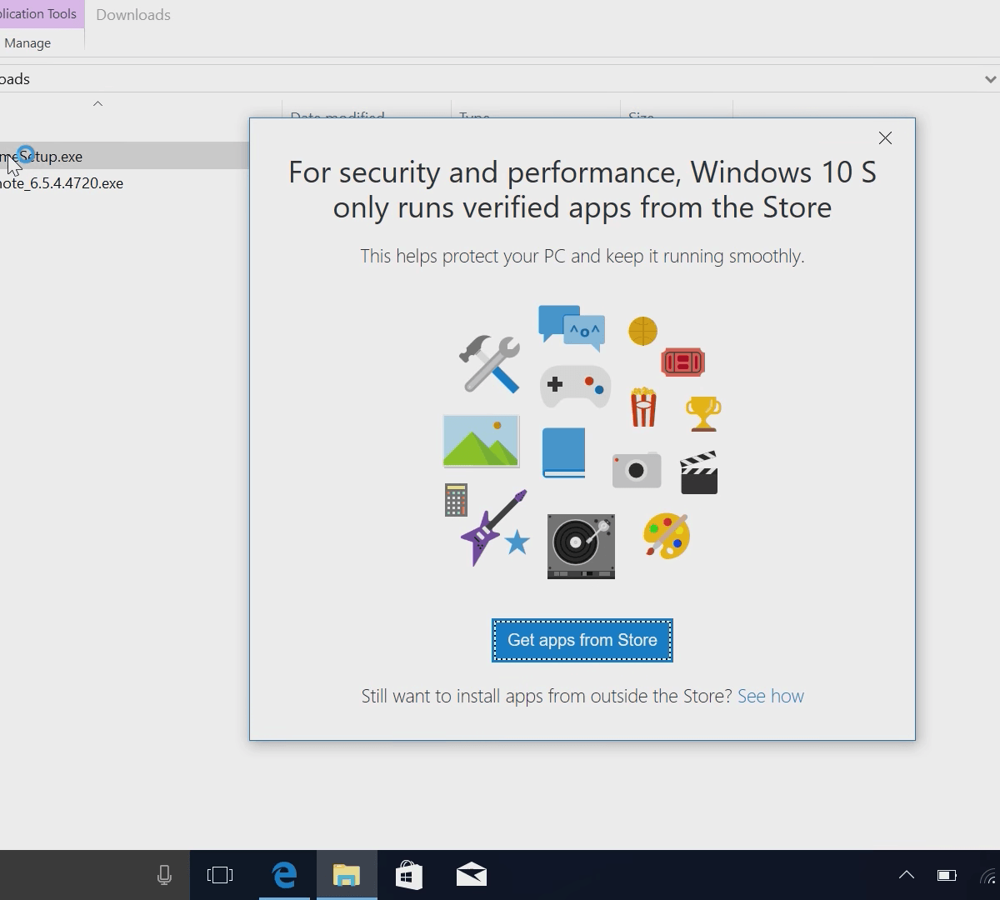Click the network icon in system tray
1000x900 pixels.
click(988, 875)
